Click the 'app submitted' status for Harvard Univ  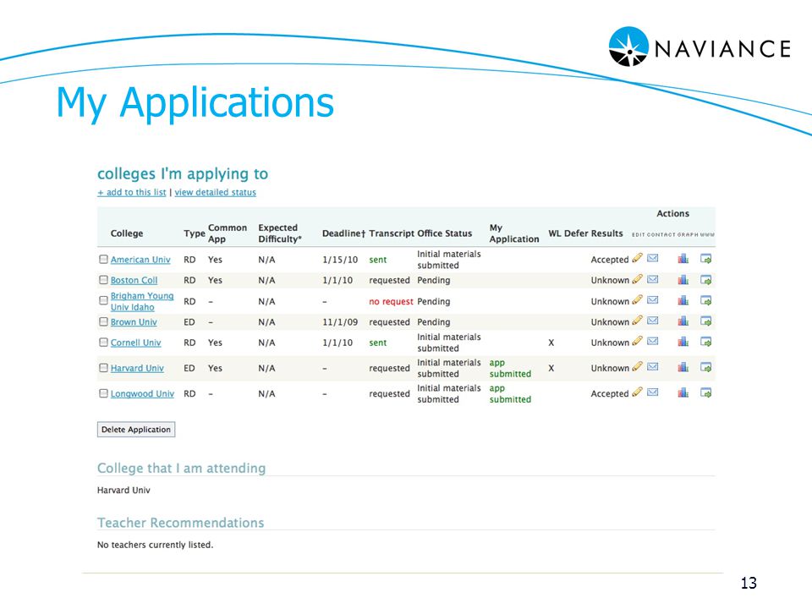coord(510,368)
